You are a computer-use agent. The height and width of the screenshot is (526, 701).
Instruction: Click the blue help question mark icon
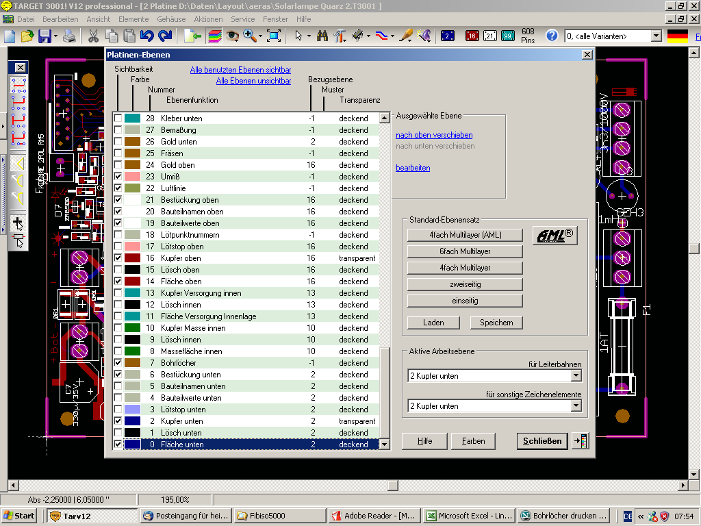[x=552, y=36]
